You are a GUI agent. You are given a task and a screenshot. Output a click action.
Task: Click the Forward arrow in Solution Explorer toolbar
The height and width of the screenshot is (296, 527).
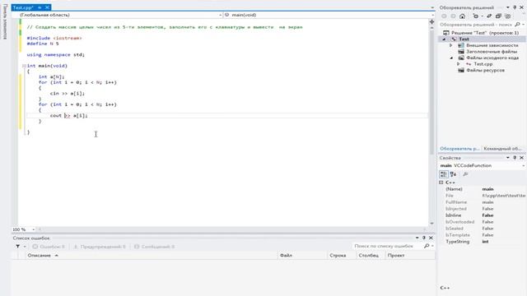(453, 16)
